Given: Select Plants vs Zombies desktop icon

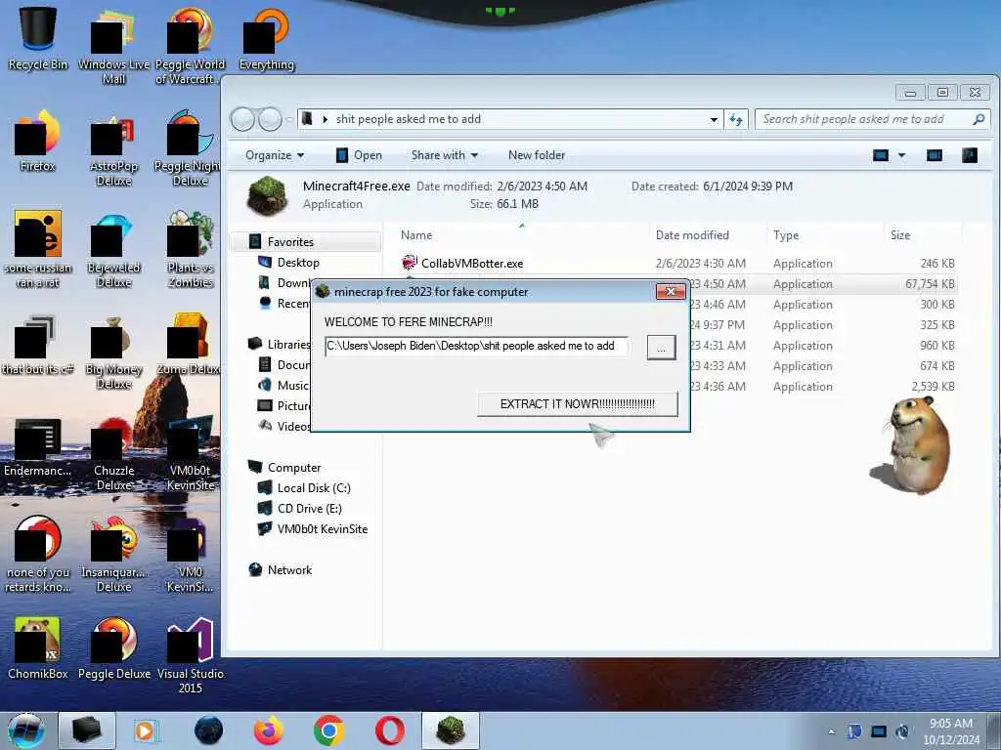Looking at the screenshot, I should click(x=191, y=249).
